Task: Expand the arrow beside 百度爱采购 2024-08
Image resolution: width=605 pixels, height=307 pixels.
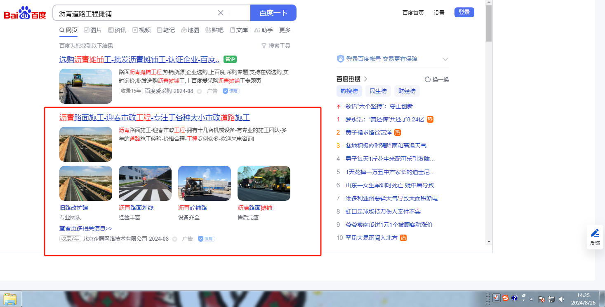Action: pyautogui.click(x=199, y=91)
